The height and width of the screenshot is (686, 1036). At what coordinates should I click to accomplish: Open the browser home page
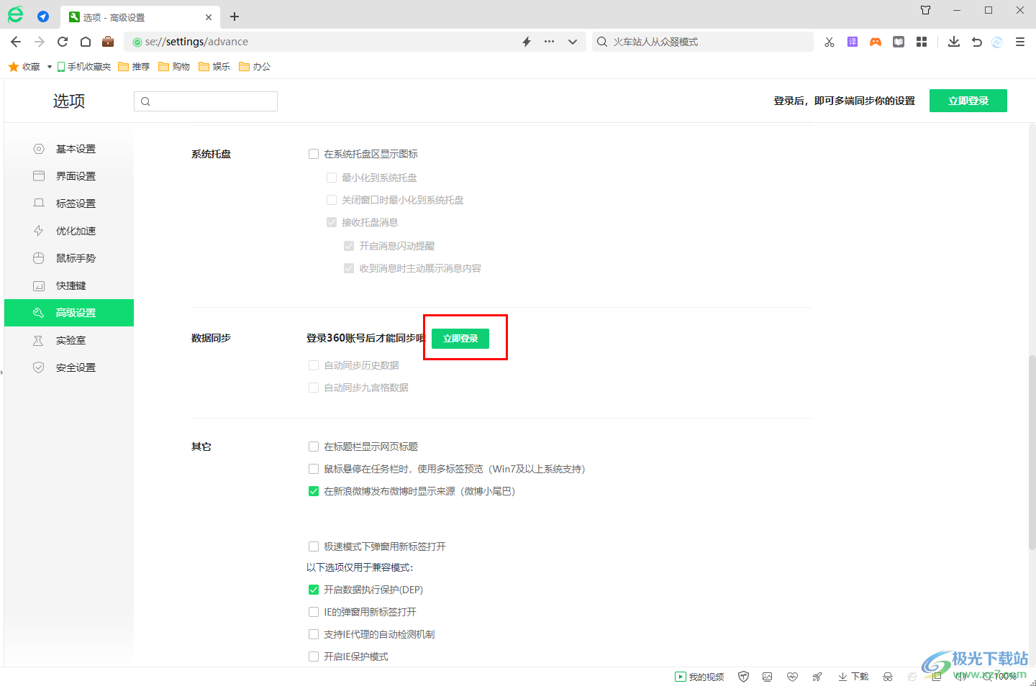86,42
